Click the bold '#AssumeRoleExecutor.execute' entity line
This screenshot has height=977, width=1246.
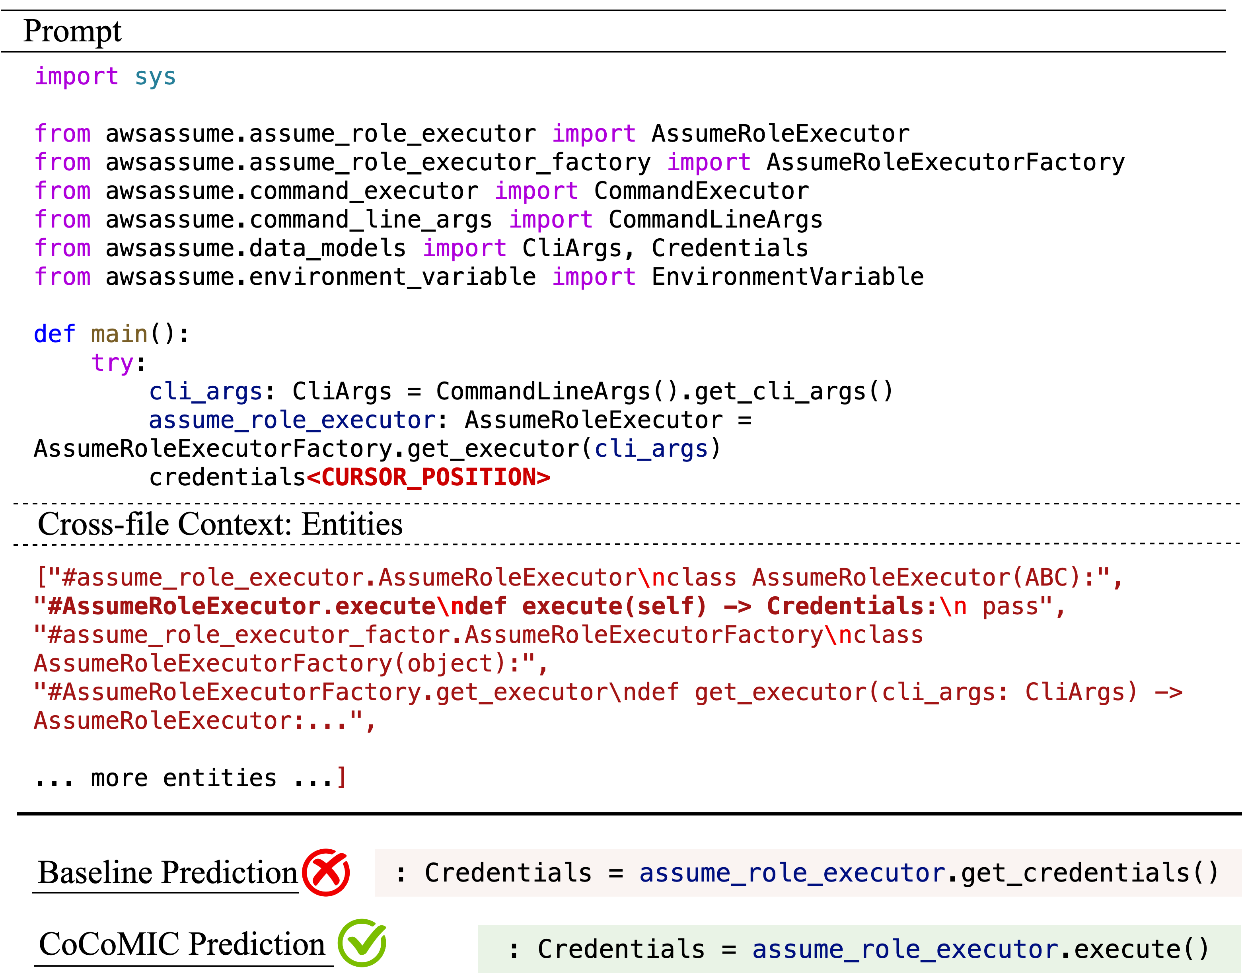pyautogui.click(x=549, y=606)
